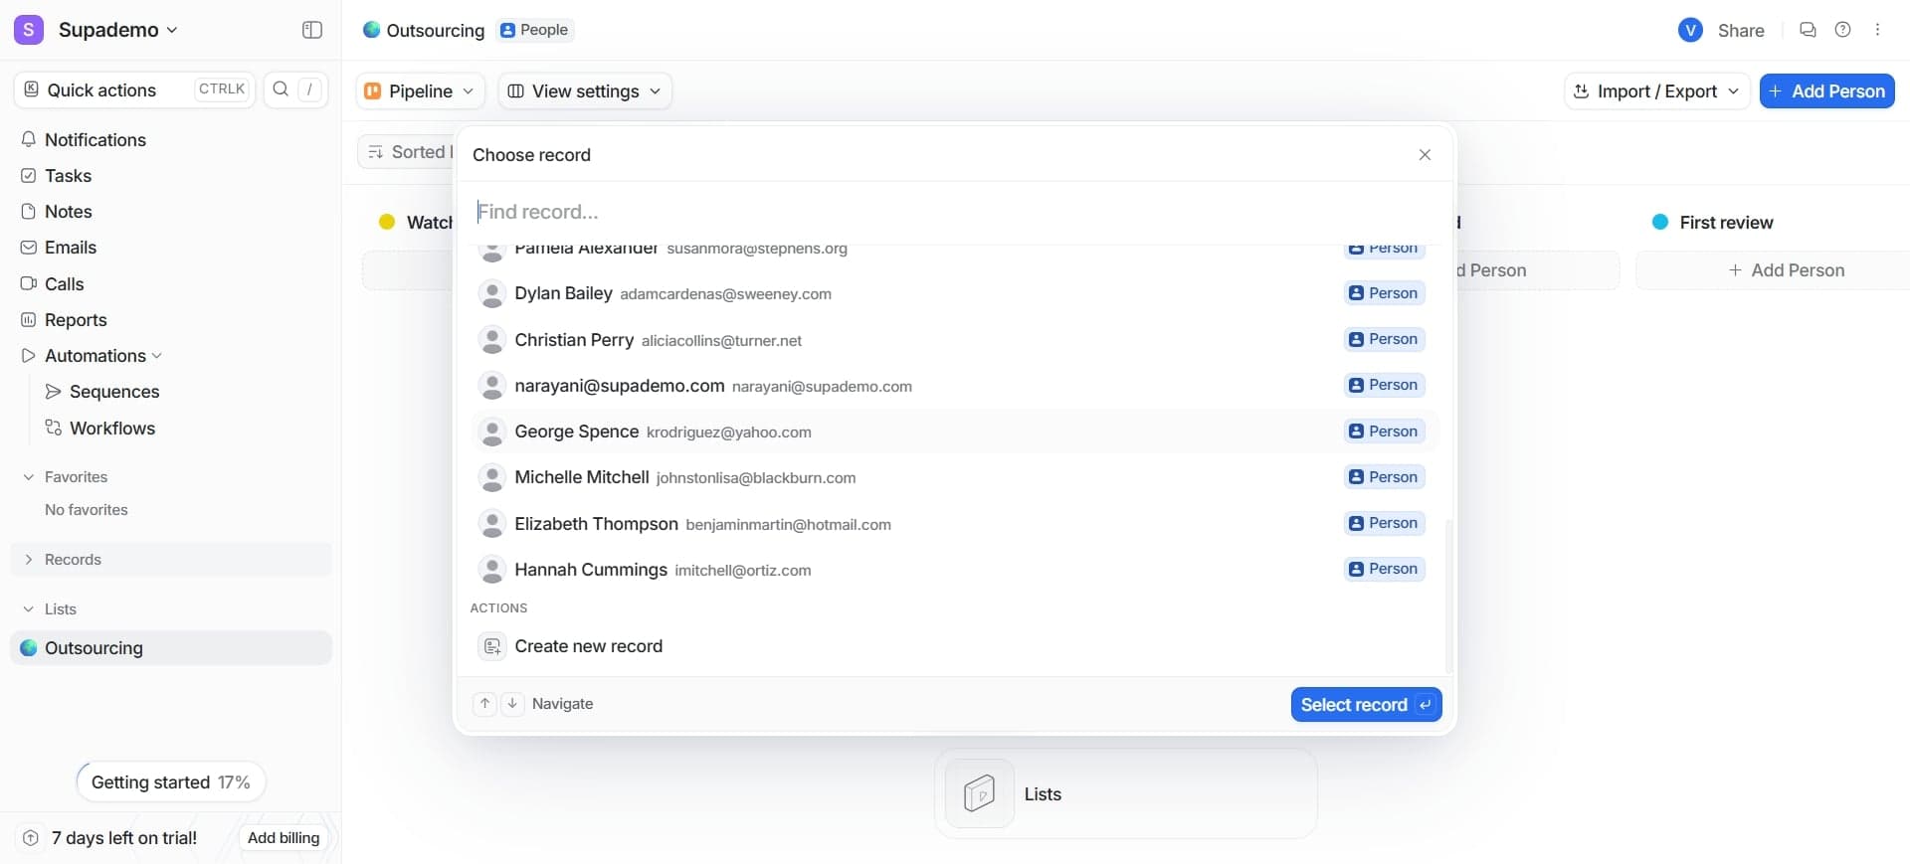
Task: Click the record list scrollbar
Action: (1448, 595)
